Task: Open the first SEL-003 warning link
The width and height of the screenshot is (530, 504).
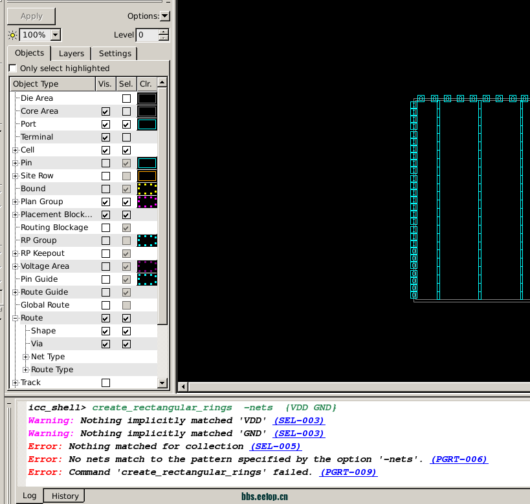Action: point(299,421)
